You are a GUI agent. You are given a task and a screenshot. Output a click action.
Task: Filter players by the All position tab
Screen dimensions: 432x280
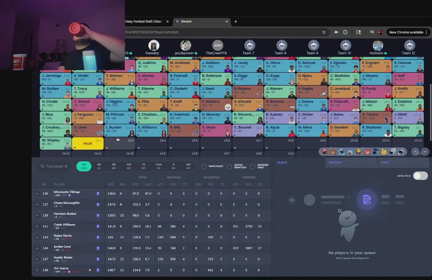pos(84,166)
